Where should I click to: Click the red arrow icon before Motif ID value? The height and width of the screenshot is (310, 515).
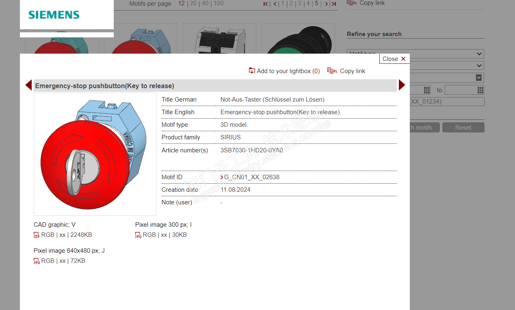[222, 177]
